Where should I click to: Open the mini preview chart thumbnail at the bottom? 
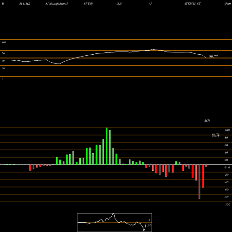coord(115,222)
